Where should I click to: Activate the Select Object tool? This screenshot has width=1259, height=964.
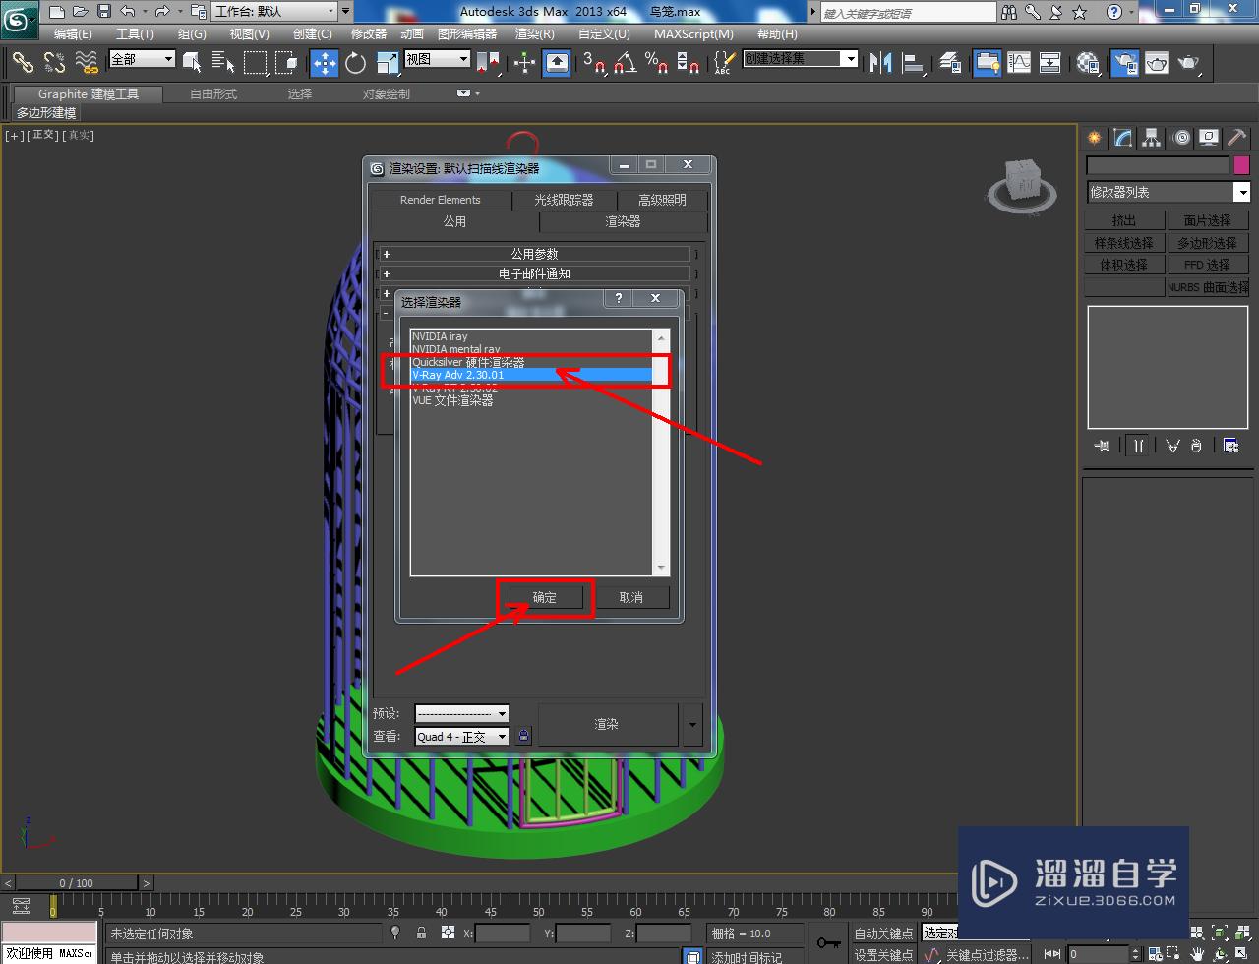tap(193, 63)
